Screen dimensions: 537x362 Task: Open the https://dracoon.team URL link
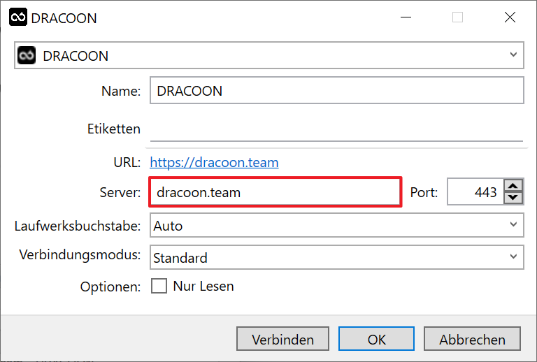pos(214,163)
